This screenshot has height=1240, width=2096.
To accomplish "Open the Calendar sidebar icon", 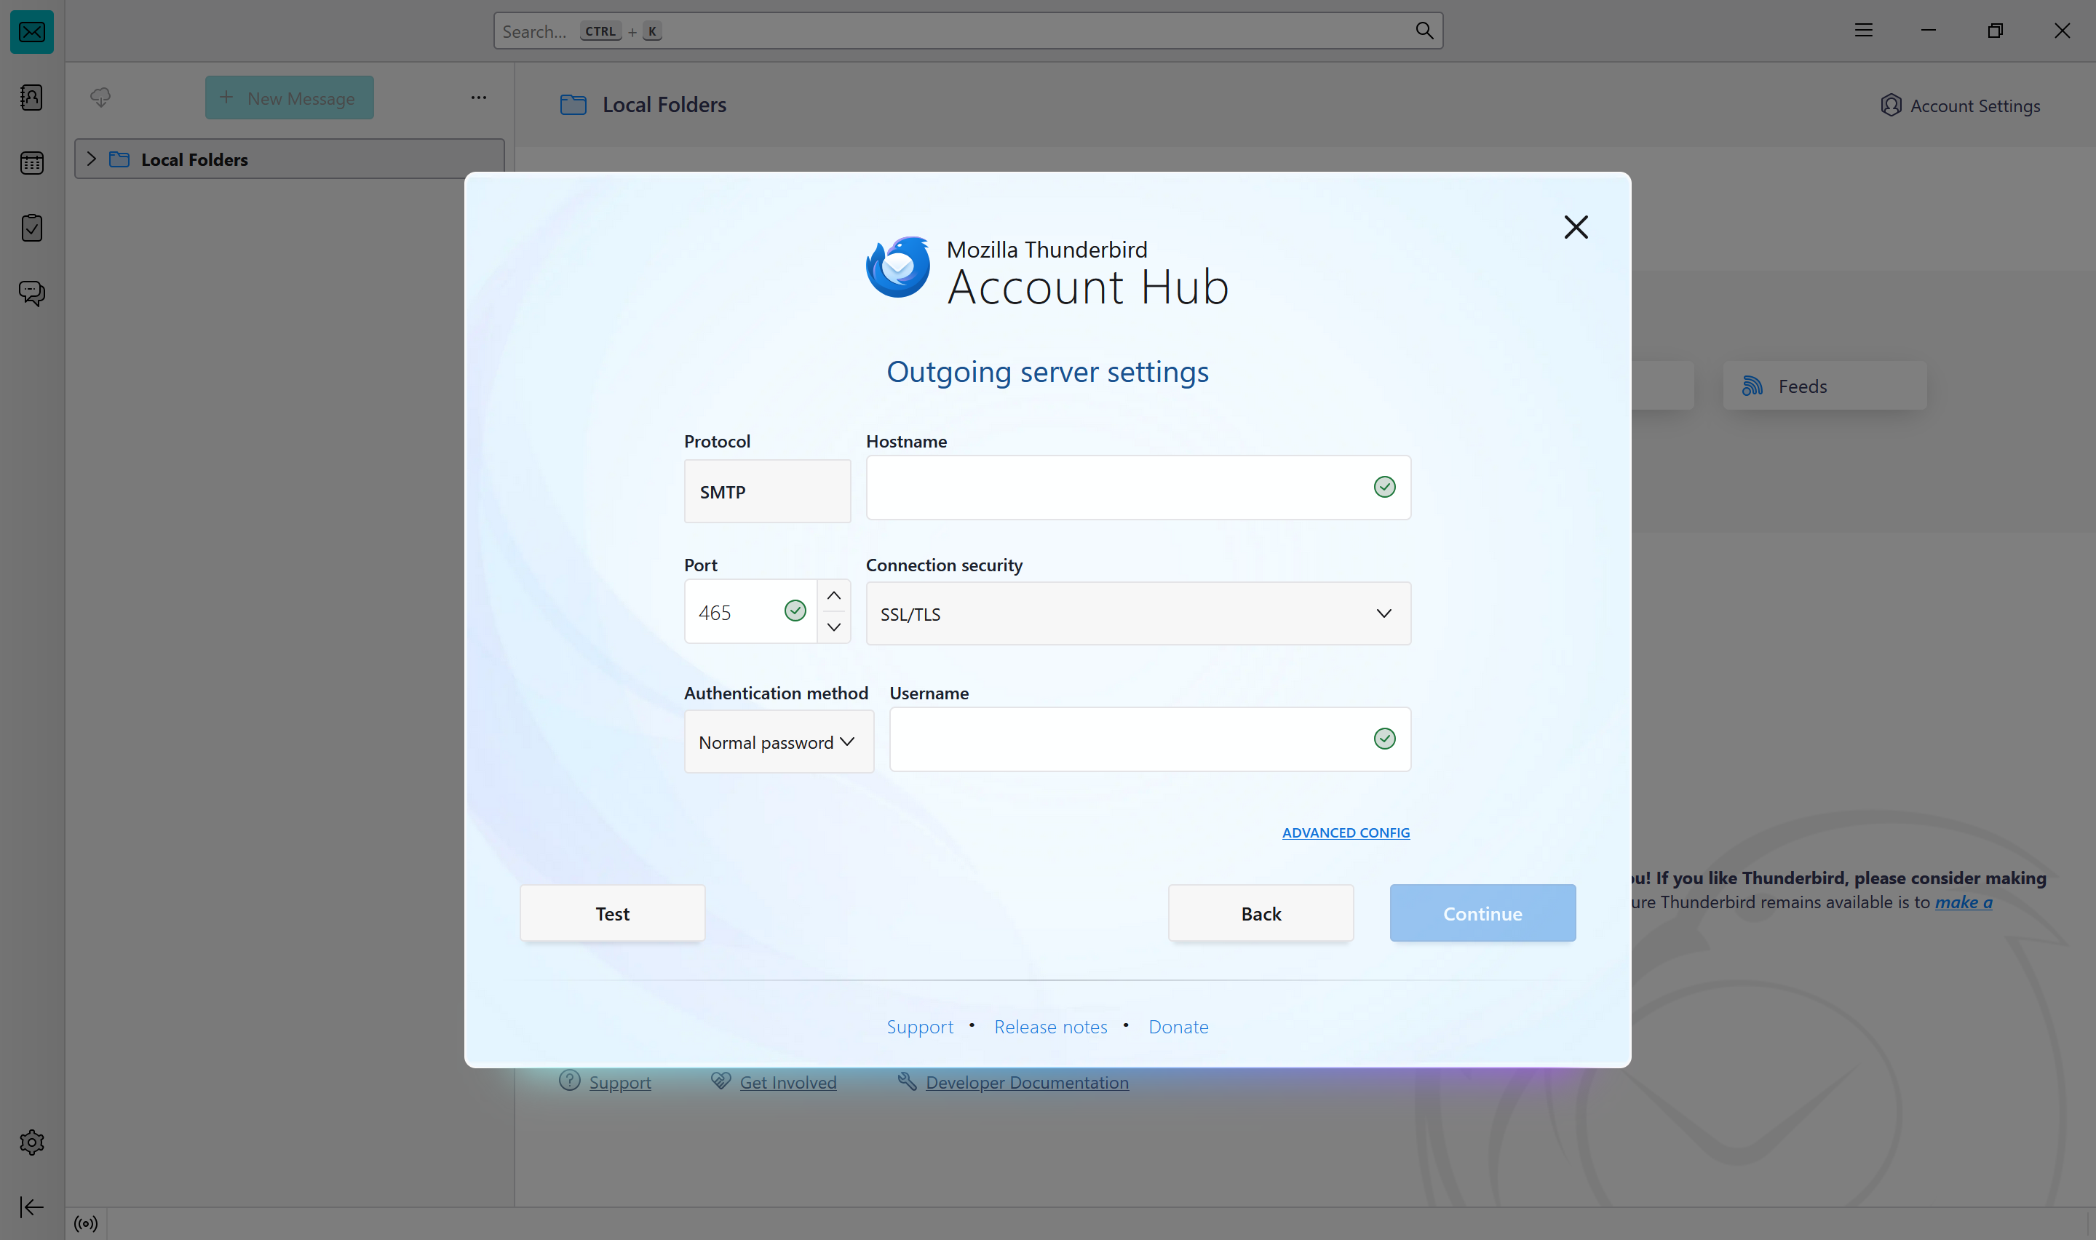I will (x=32, y=163).
